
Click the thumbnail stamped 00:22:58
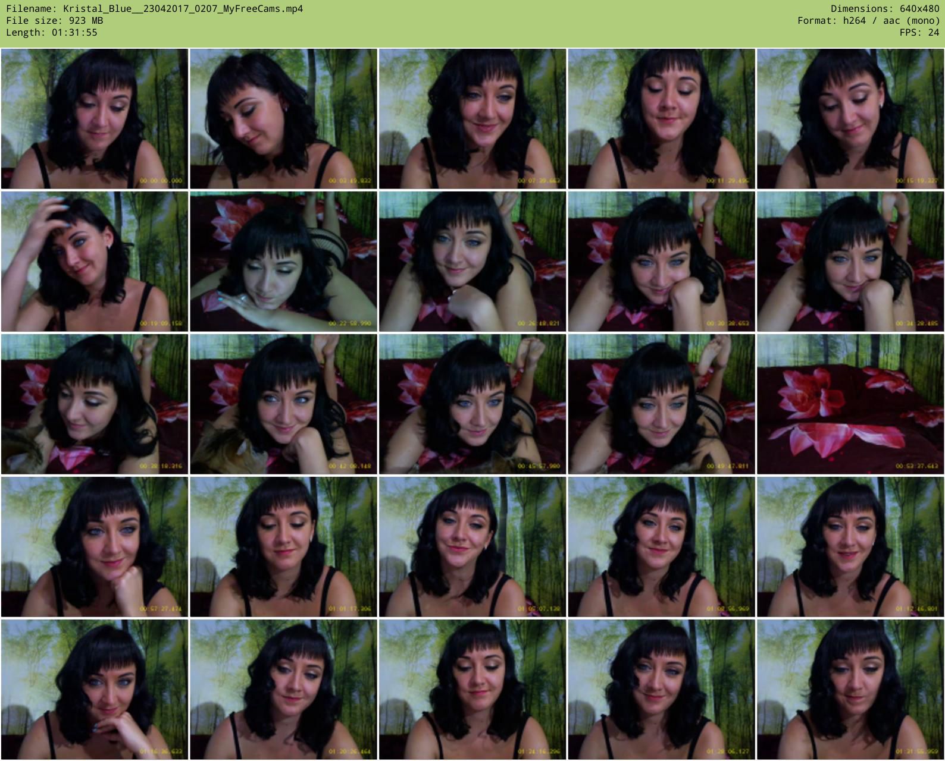point(283,262)
